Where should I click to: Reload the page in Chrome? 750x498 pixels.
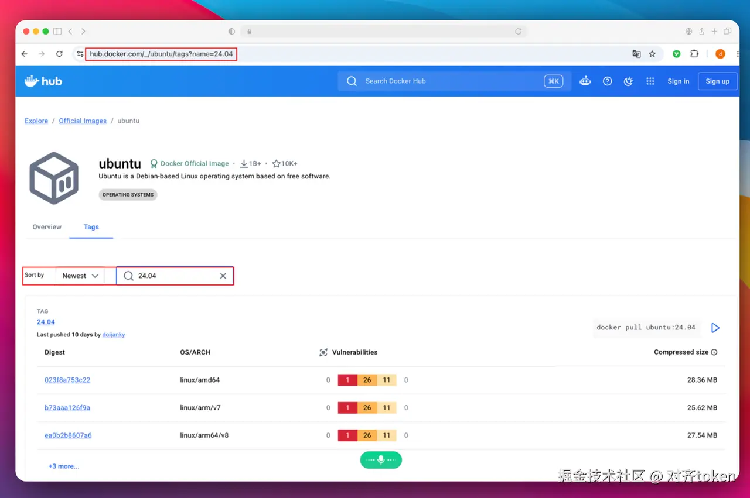click(x=59, y=54)
